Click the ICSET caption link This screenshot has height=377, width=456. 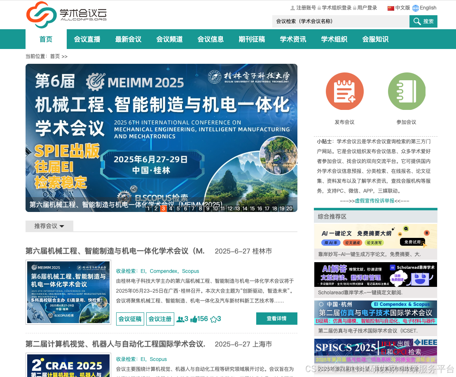(368, 331)
